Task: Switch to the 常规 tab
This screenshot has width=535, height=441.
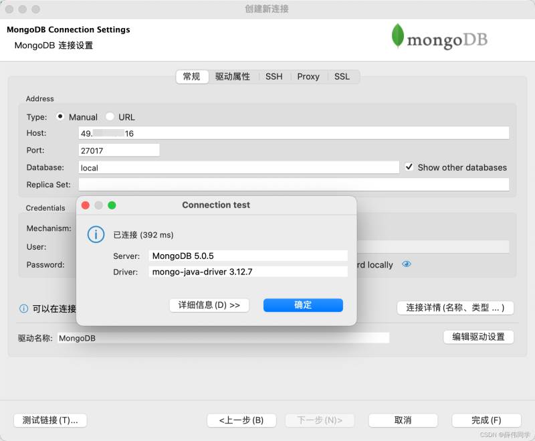Action: (192, 76)
